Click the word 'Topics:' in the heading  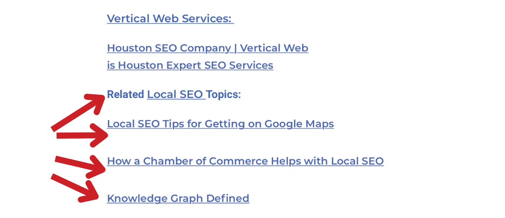point(224,95)
